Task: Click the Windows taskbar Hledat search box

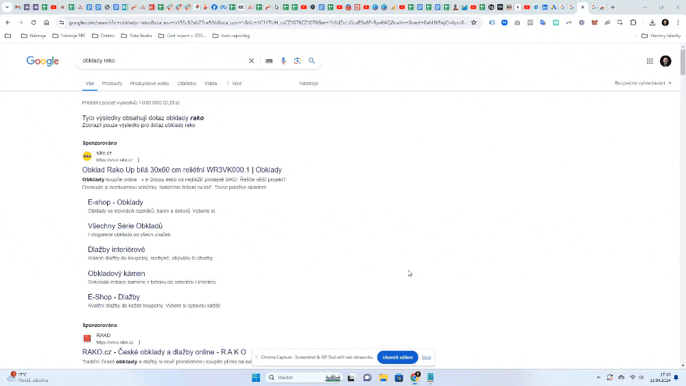Action: [x=304, y=378]
